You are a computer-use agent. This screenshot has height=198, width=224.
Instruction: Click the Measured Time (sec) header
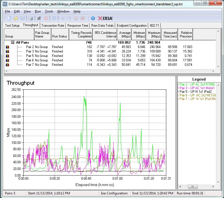pyautogui.click(x=170, y=34)
